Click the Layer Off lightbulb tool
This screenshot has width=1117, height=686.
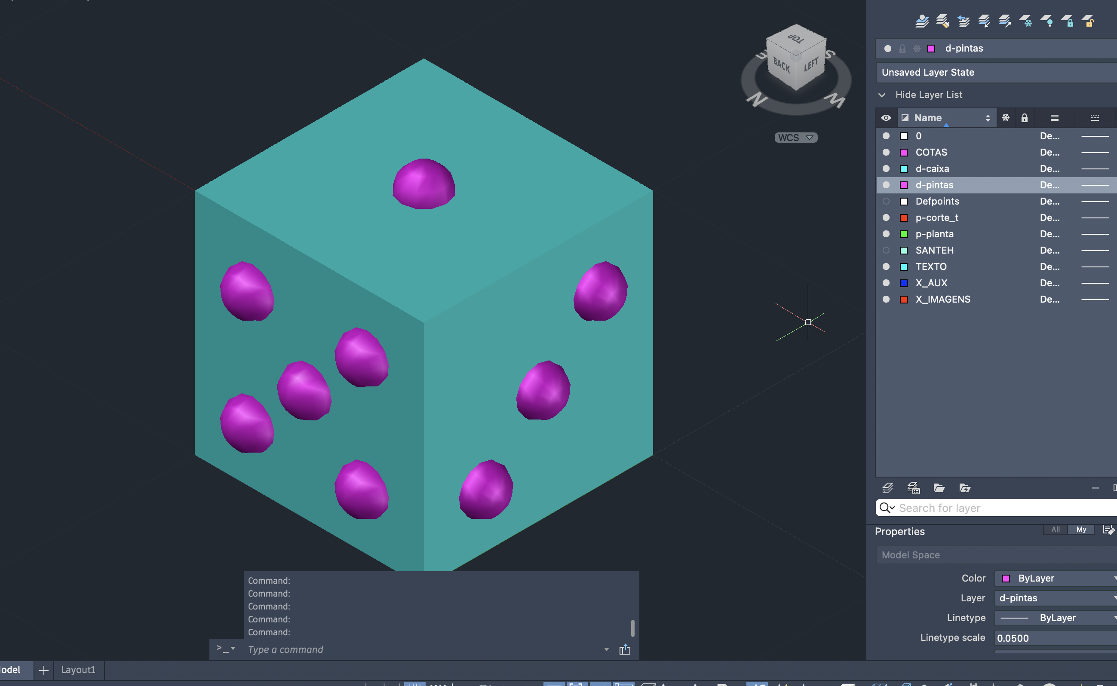click(1046, 21)
